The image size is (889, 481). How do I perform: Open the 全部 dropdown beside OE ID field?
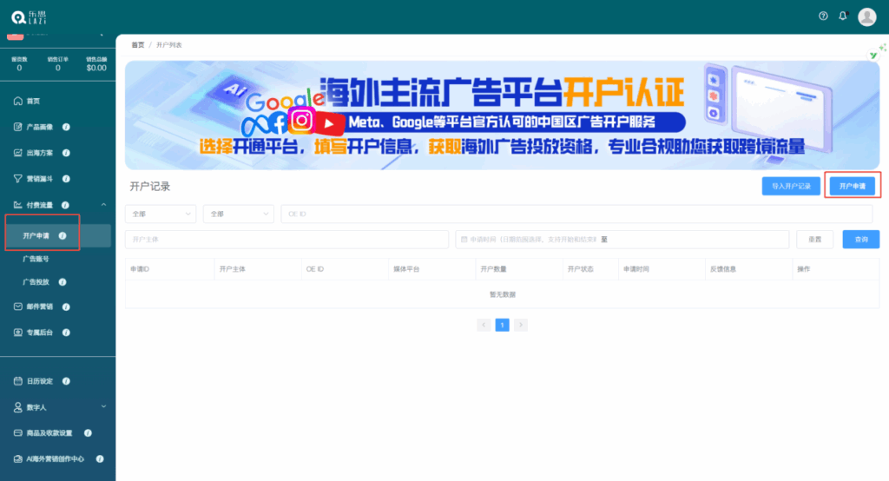238,214
